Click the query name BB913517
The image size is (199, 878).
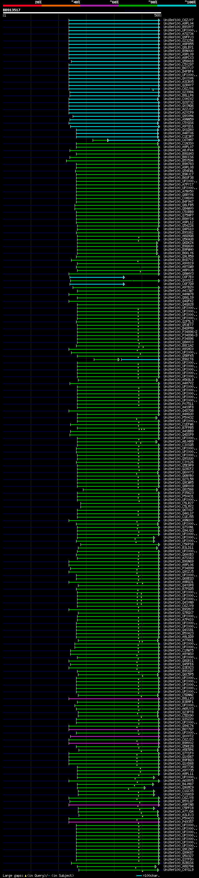[12, 10]
